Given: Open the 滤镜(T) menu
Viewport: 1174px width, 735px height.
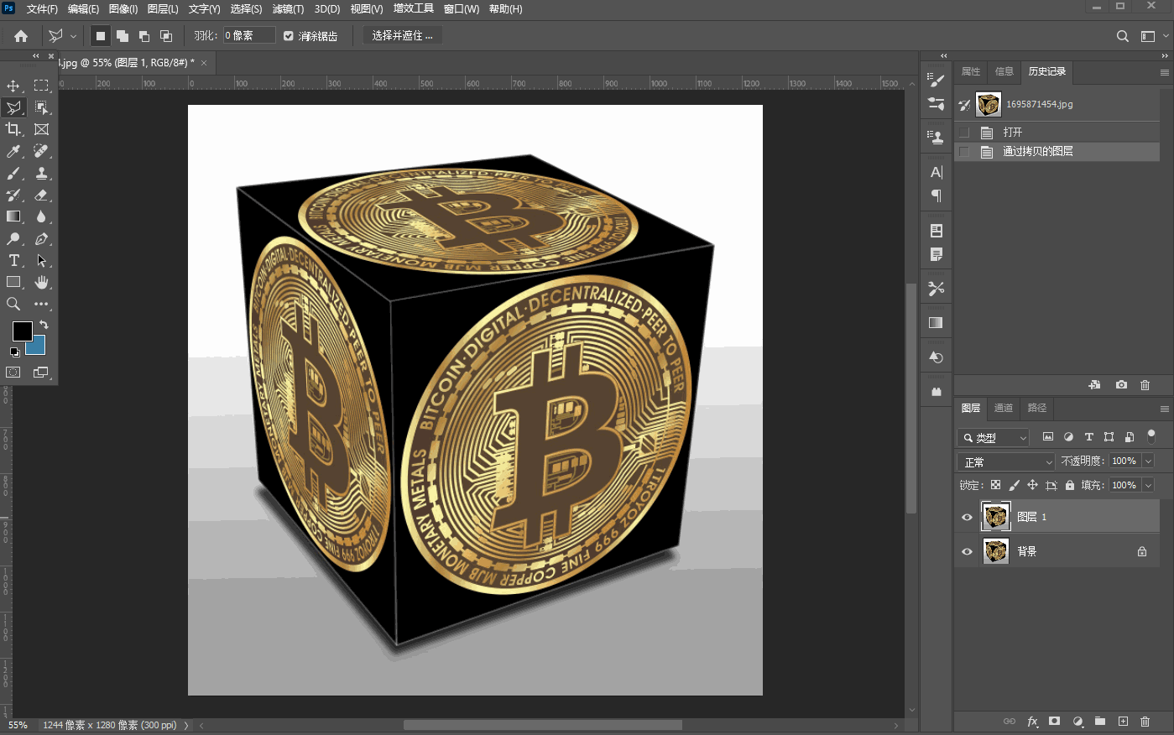Looking at the screenshot, I should click(288, 9).
